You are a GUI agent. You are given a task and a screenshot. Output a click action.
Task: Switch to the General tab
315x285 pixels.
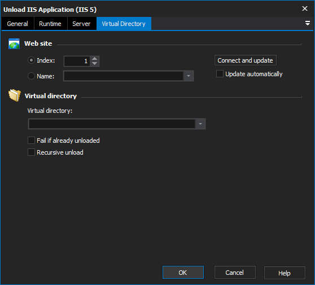tap(17, 24)
